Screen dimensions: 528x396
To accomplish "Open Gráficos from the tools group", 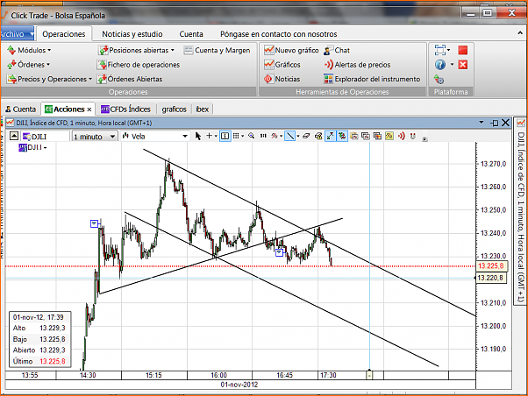I will (282, 65).
